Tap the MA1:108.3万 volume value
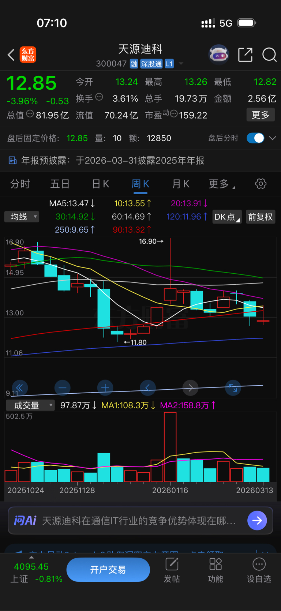The image size is (281, 611). (x=128, y=405)
